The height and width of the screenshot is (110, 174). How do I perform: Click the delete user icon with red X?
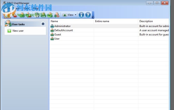tap(57, 15)
